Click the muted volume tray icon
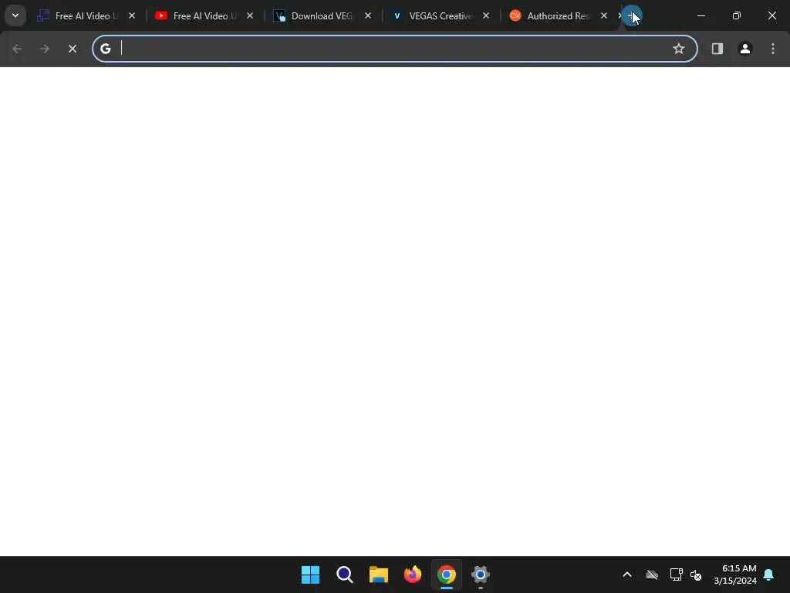 pyautogui.click(x=697, y=574)
